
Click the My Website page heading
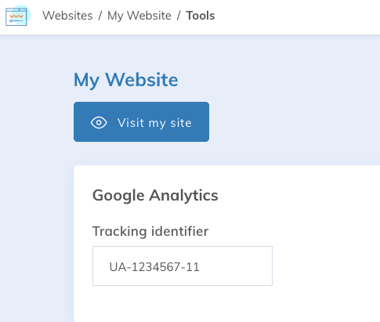126,80
